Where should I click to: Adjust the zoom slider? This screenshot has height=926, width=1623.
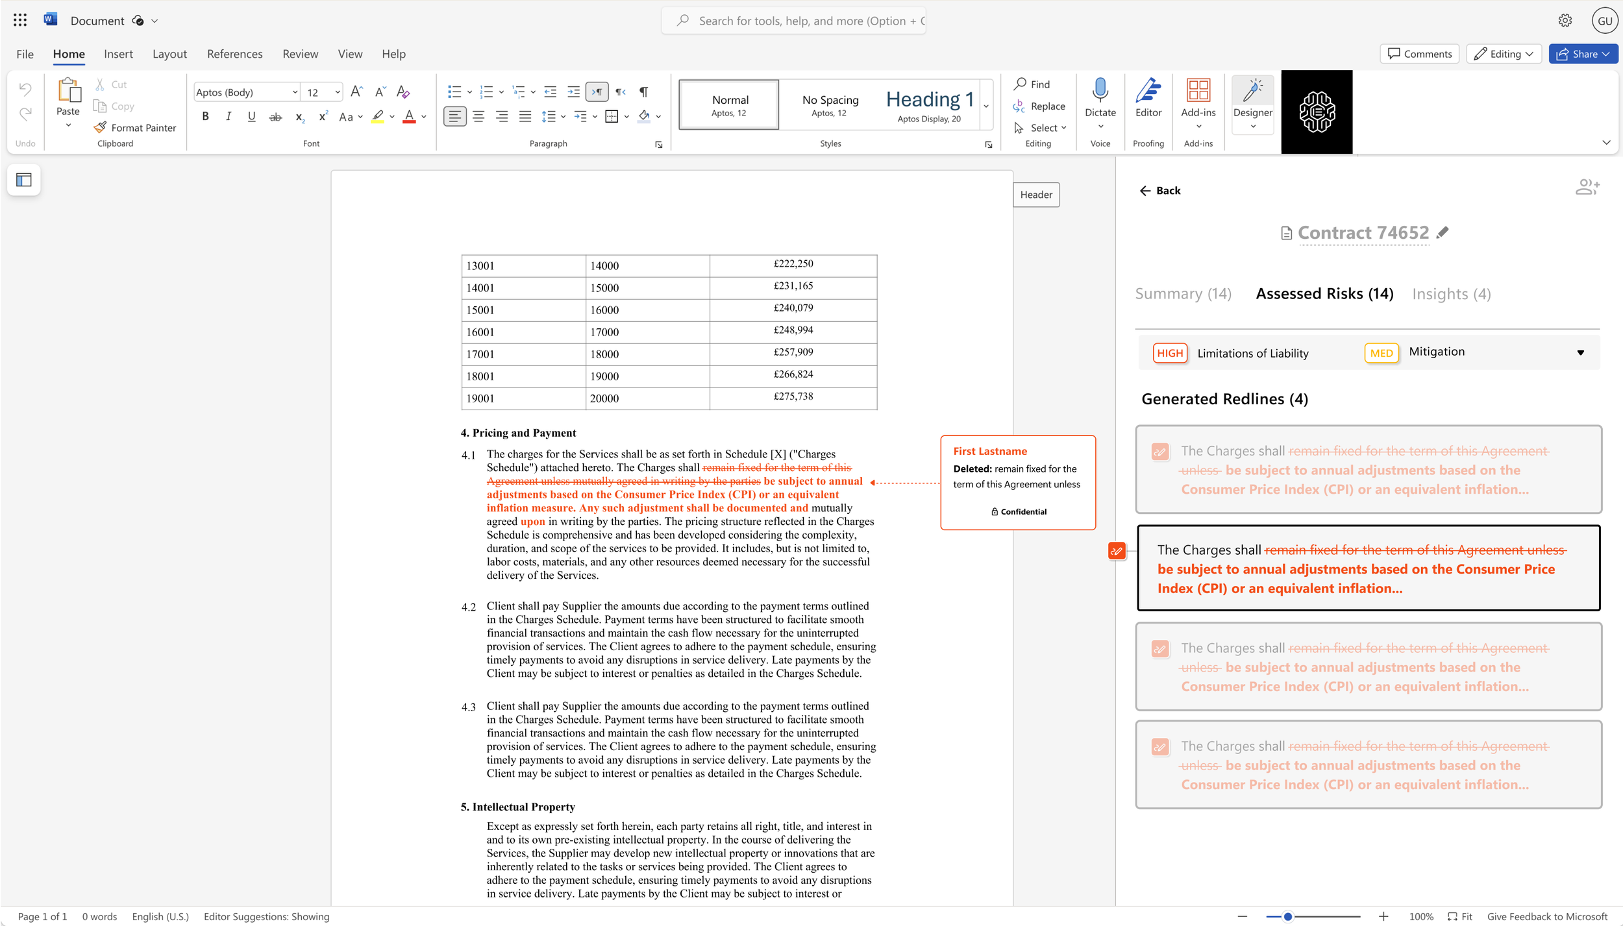(x=1287, y=916)
